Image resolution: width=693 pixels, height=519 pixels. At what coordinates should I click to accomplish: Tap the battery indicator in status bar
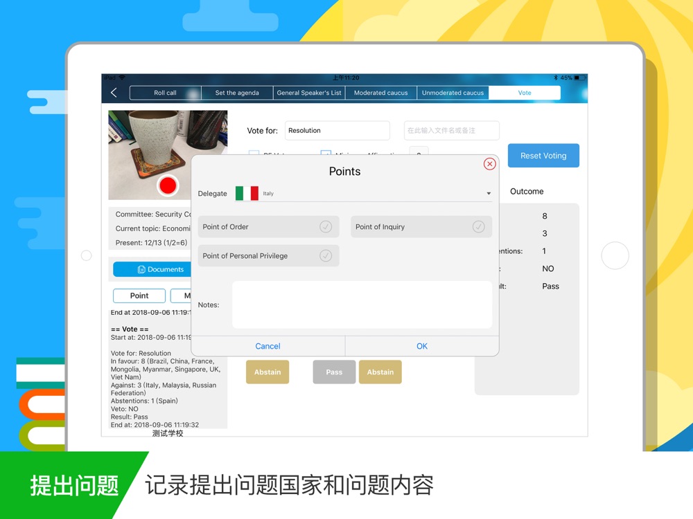coord(580,78)
